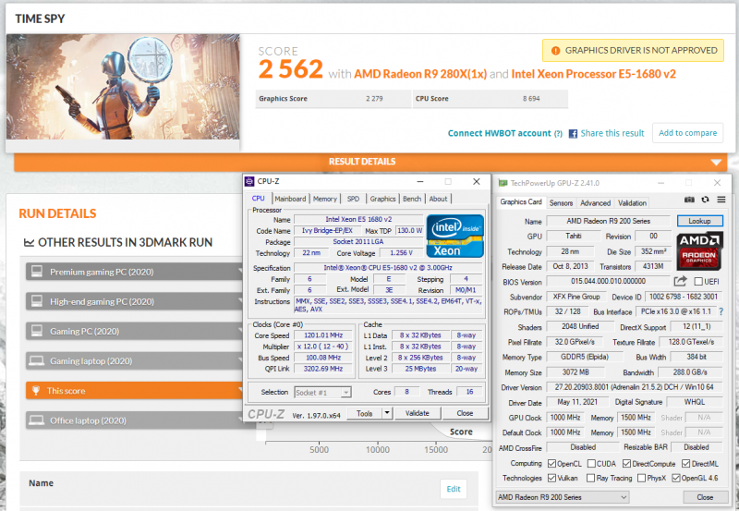Switch to the Mainboard tab in CPU-Z
This screenshot has width=739, height=511.
click(289, 199)
